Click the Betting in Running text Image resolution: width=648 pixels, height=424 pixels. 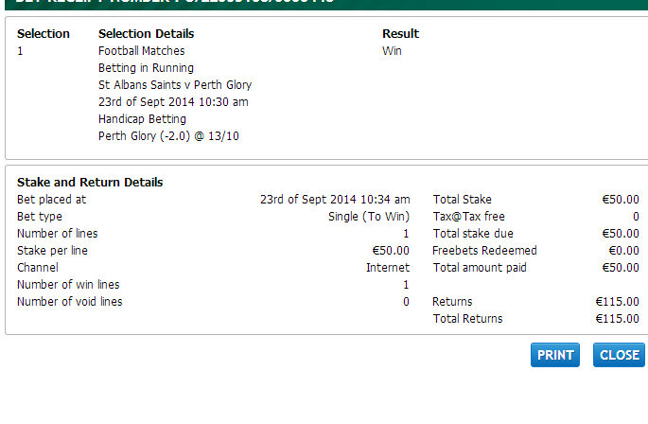[146, 68]
